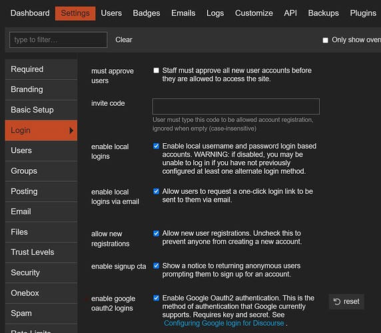Screen dimensions: 381x333
Task: Go to the Users top tab
Action: click(111, 13)
